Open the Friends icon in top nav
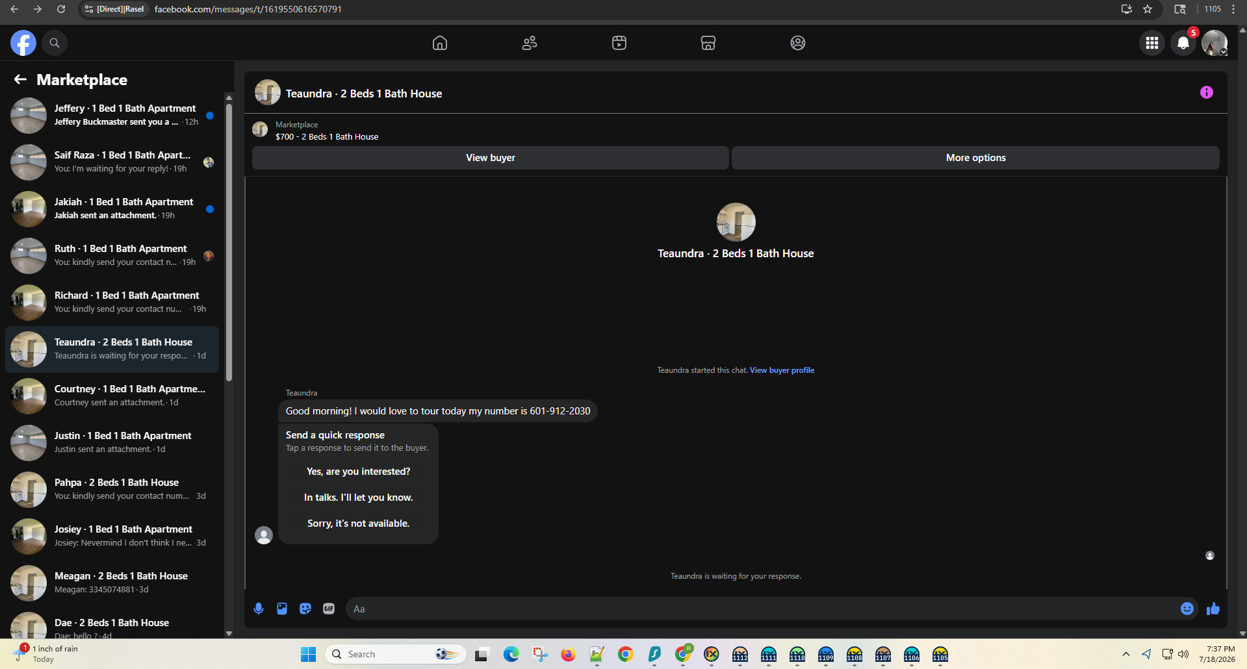Screen dimensions: 1247x669 tap(530, 43)
